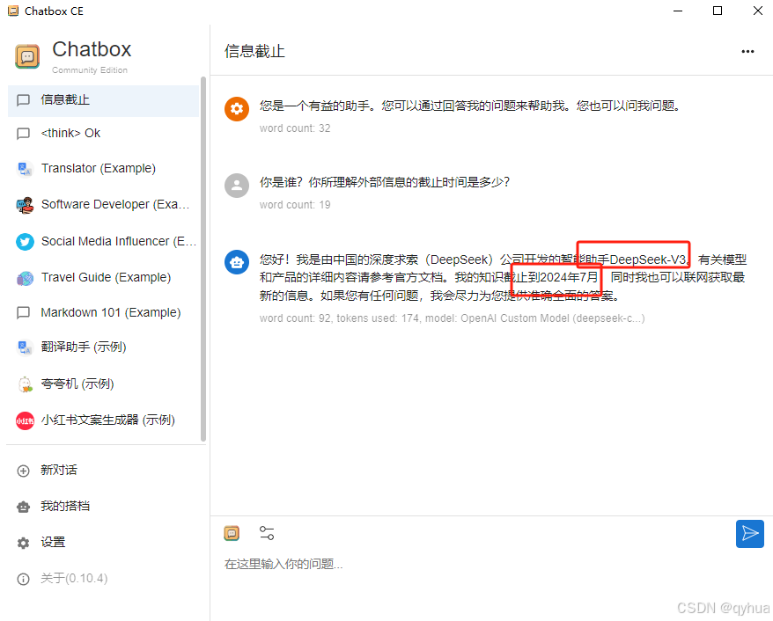Click the Chatbox emoji icon above the input box

pos(232,533)
